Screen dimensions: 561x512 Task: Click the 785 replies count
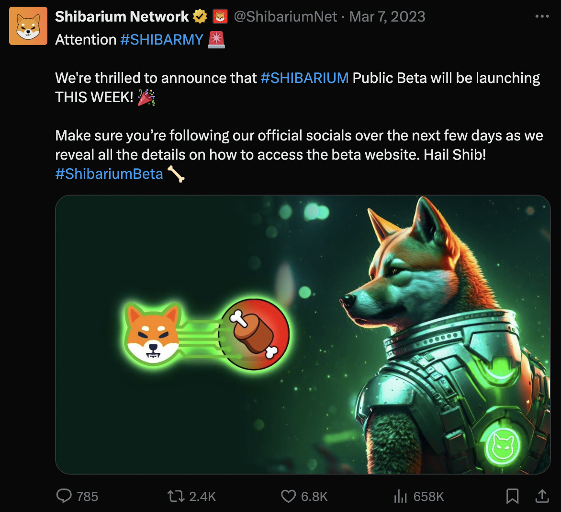[x=87, y=497]
